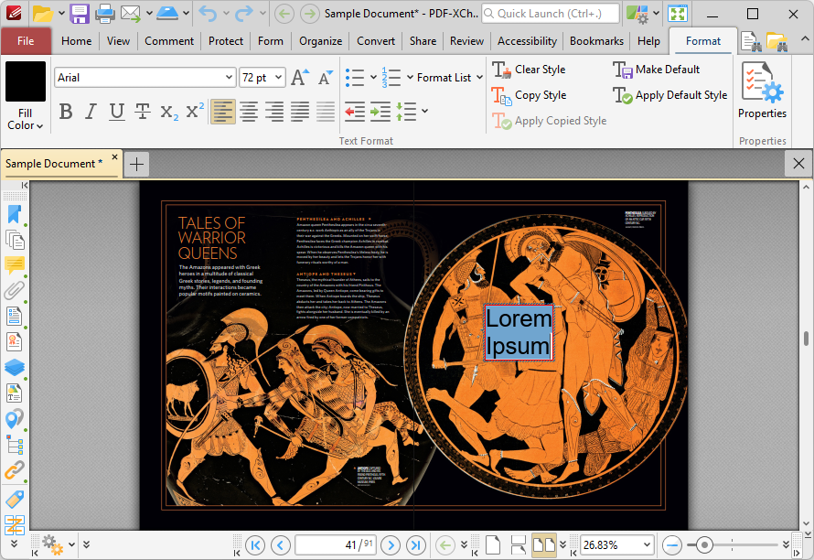The height and width of the screenshot is (560, 814).
Task: Open the File menu
Action: tap(26, 41)
